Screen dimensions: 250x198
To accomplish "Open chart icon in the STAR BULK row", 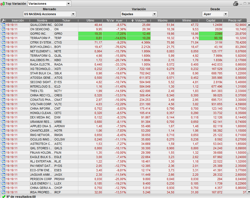I will pyautogui.click(x=3, y=73).
